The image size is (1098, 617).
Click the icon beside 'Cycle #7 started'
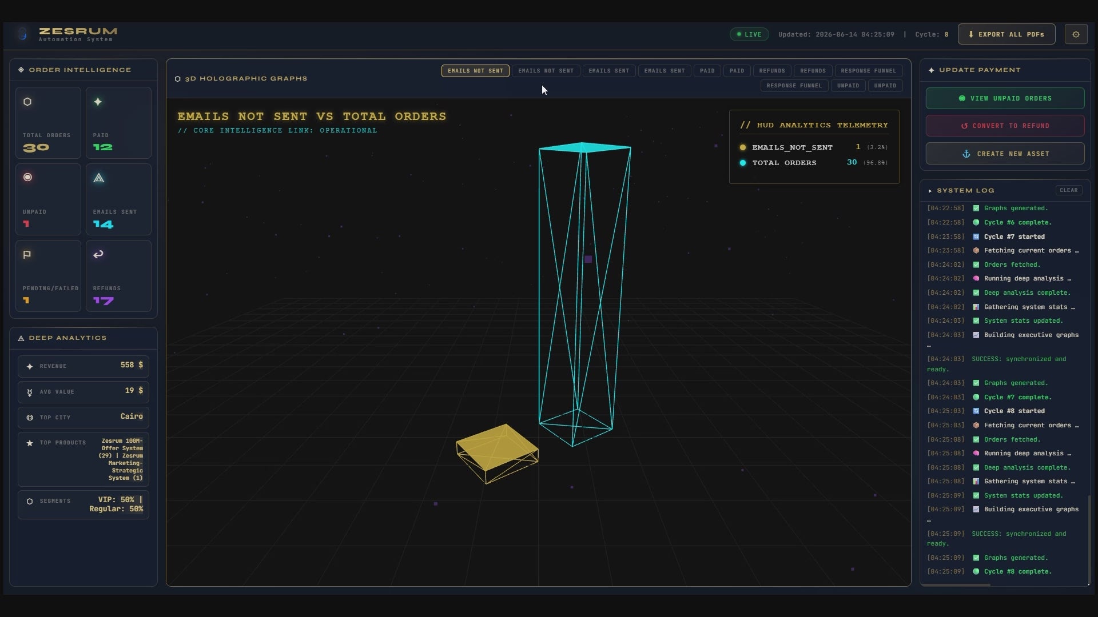(976, 237)
